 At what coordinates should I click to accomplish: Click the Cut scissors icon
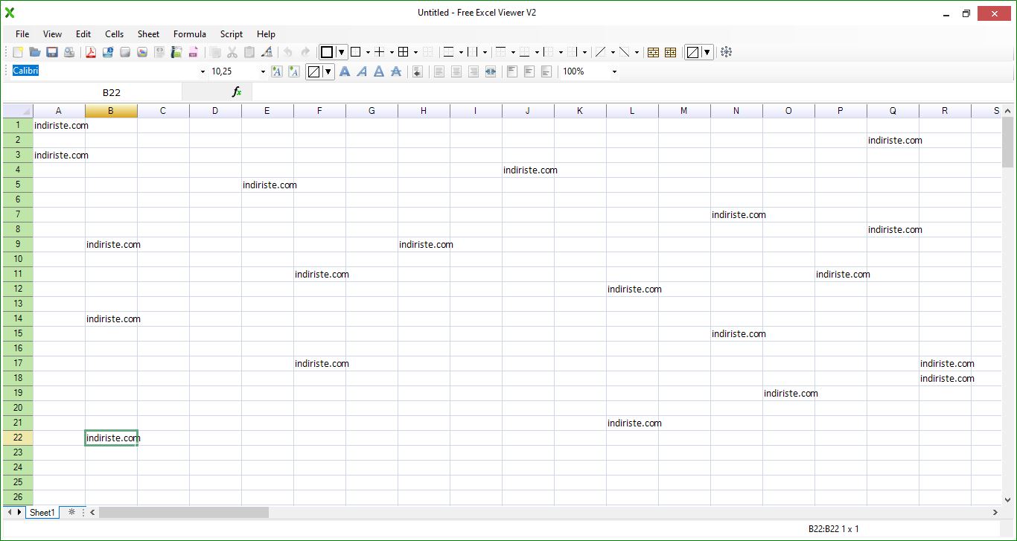tap(232, 52)
